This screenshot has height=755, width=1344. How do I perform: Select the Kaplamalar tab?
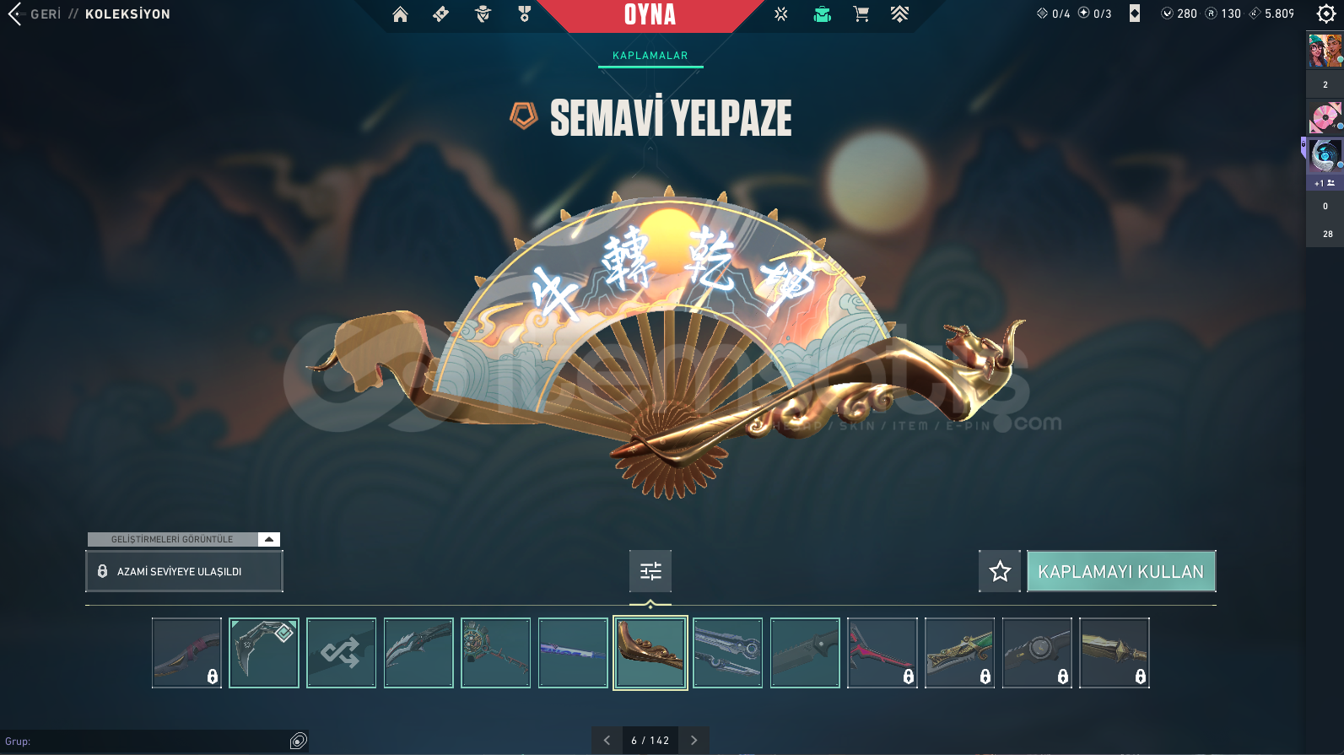click(x=650, y=56)
